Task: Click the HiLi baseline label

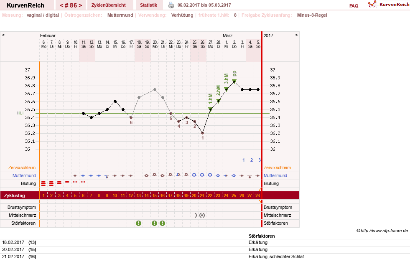Action: pyautogui.click(x=20, y=113)
